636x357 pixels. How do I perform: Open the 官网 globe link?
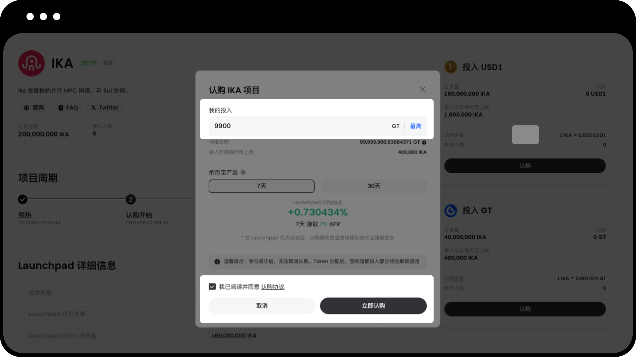click(34, 108)
